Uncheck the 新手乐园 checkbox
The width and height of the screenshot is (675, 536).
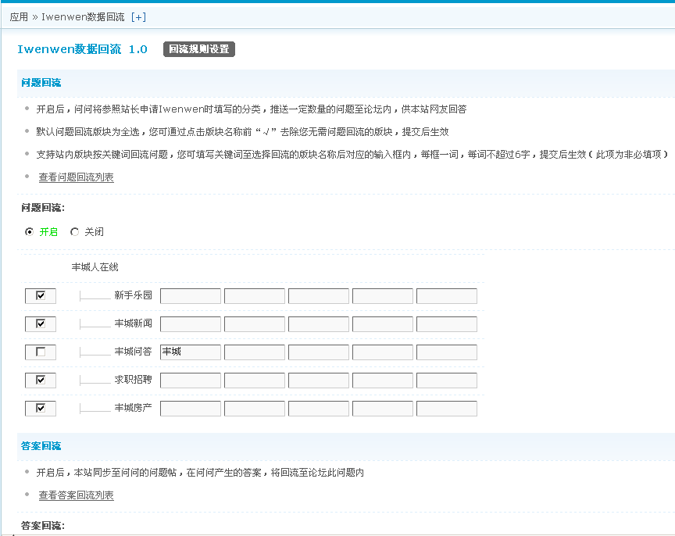41,296
